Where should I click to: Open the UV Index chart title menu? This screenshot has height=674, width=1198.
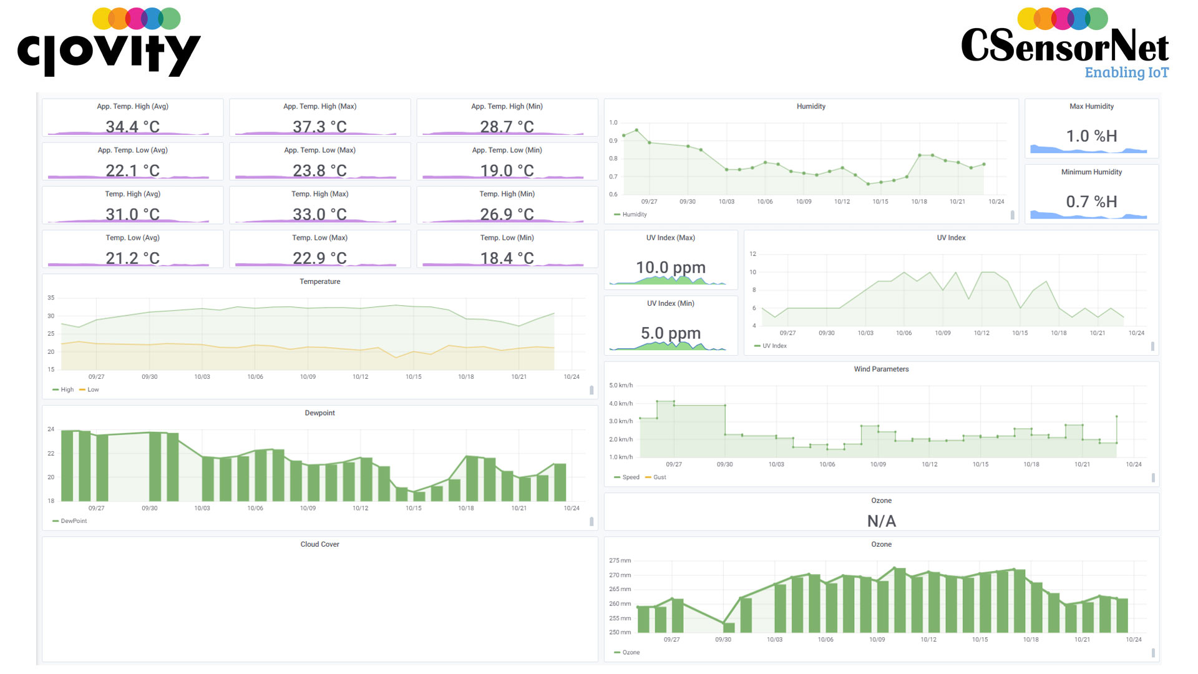click(951, 238)
